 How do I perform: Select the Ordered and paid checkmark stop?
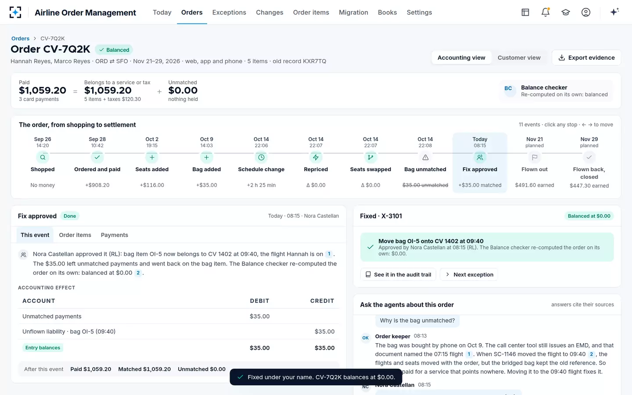[x=97, y=157]
